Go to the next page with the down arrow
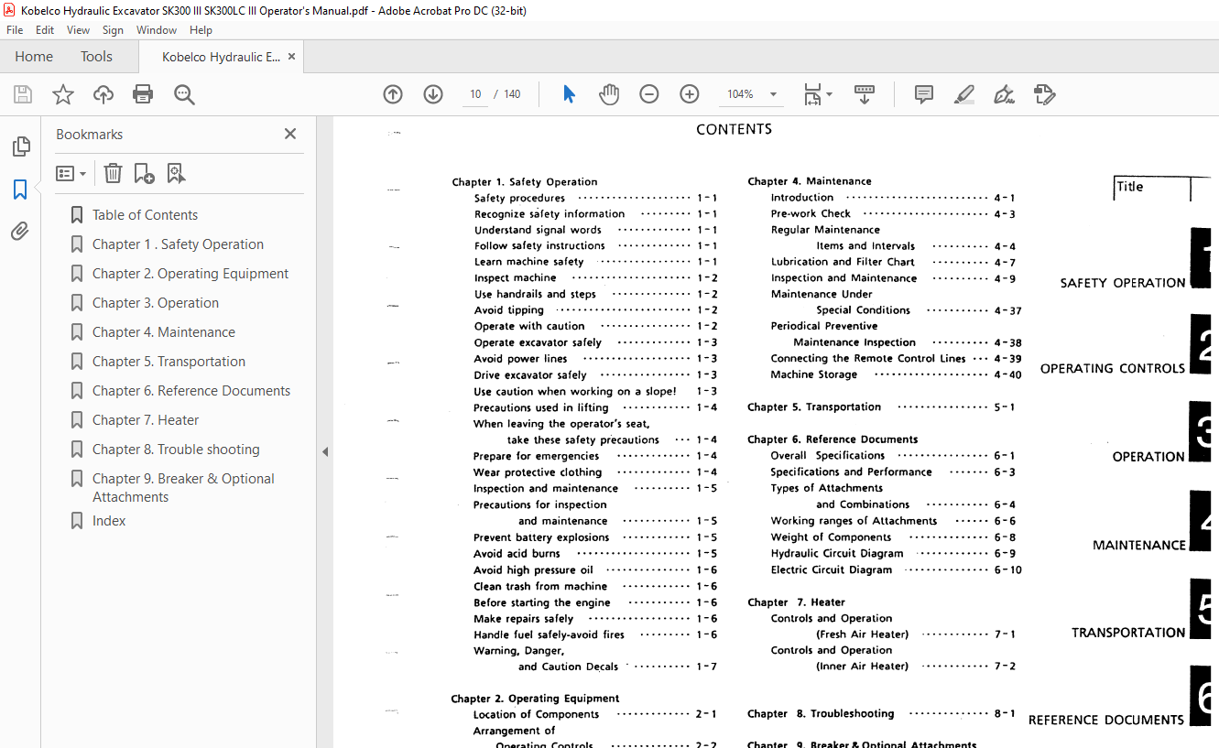This screenshot has height=748, width=1219. (433, 94)
